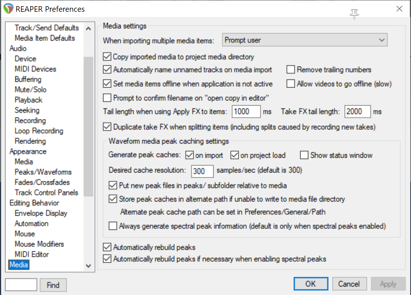Enable Remove trailing numbers checkbox

click(x=291, y=70)
